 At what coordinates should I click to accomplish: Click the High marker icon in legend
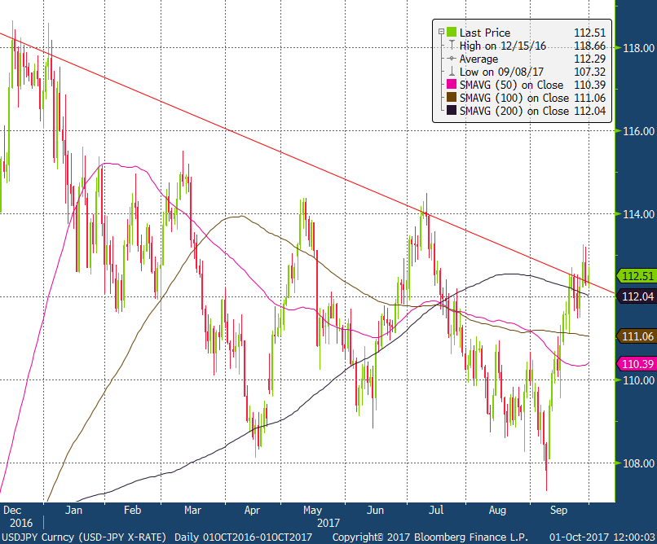[452, 46]
